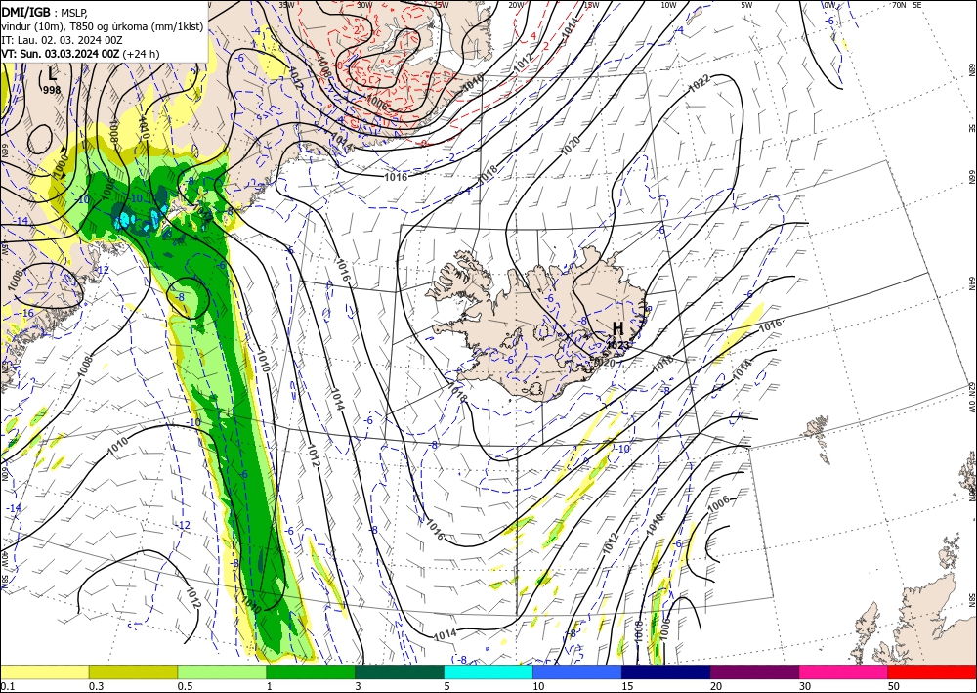Click the '20W' longitude label at the top
Viewport: 977px width, 693px height.
516,5
